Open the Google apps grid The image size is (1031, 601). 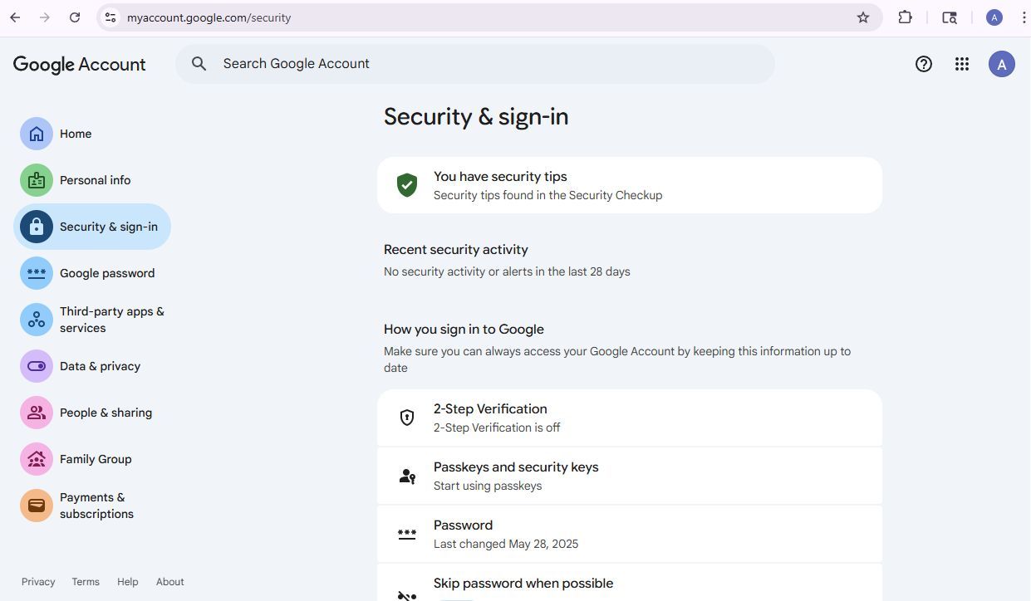[962, 64]
